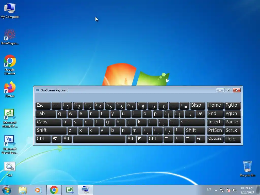Select the Microsoft Visual Basic desktop shortcut

coord(10,144)
